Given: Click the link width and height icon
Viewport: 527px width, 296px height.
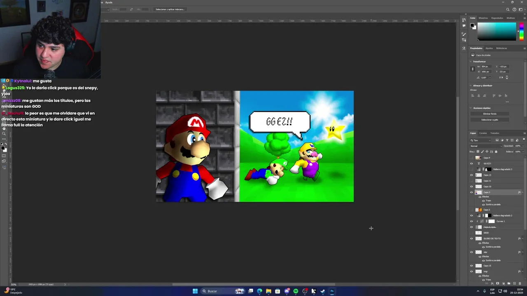Looking at the screenshot, I should [473, 69].
